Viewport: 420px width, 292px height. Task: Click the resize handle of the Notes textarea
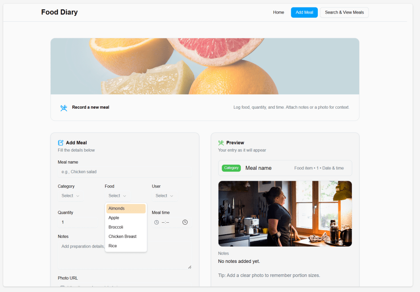pos(189,267)
